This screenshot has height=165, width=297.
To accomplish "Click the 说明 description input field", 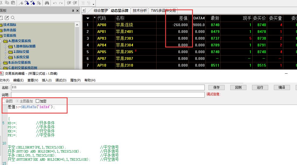I will point(108,95).
